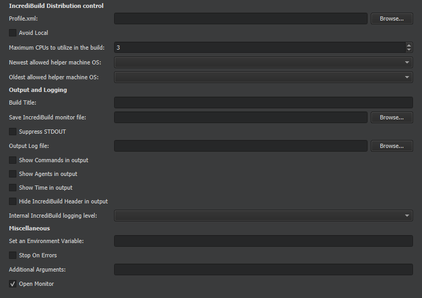422x298 pixels.
Task: Tick Show Time in output
Action: coord(13,188)
